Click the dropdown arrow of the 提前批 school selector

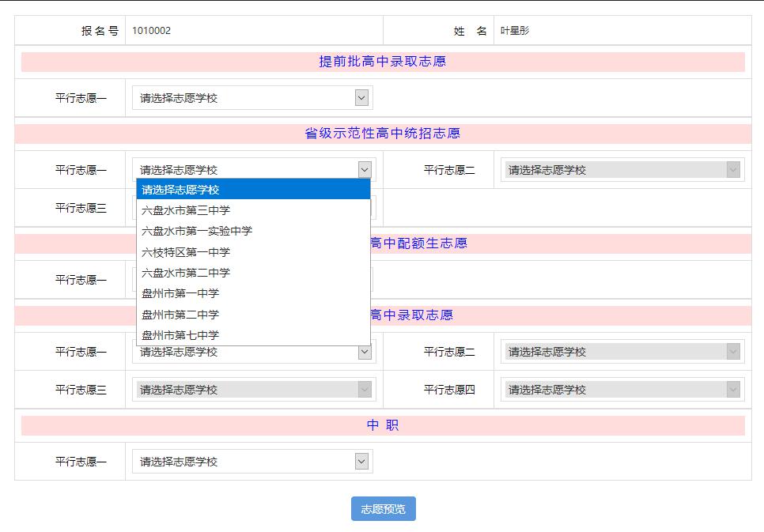[361, 96]
